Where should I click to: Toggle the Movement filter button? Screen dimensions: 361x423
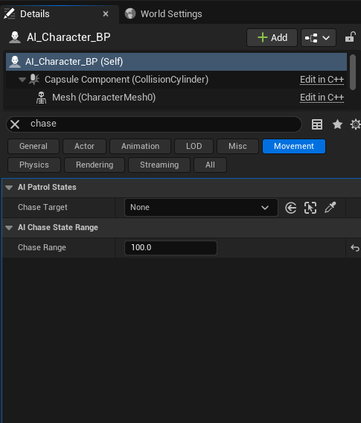(x=294, y=146)
